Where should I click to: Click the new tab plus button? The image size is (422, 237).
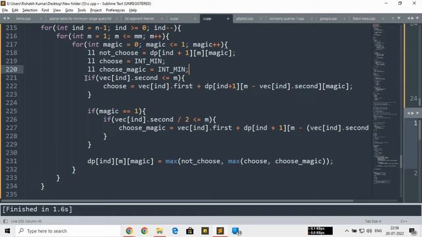(x=393, y=18)
